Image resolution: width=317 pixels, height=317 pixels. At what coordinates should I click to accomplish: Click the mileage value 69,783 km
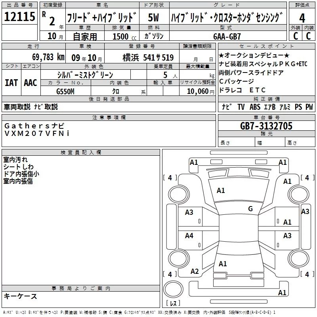pyautogui.click(x=48, y=57)
